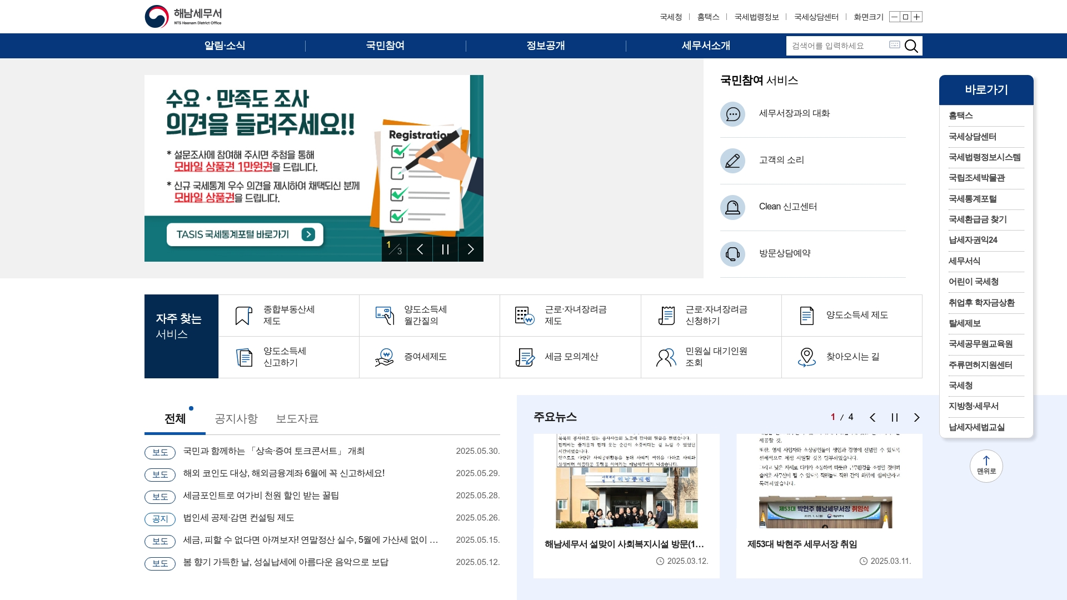This screenshot has height=600, width=1067.
Task: Click the 종합부동산세 제도 bookmark icon
Action: coord(243,316)
